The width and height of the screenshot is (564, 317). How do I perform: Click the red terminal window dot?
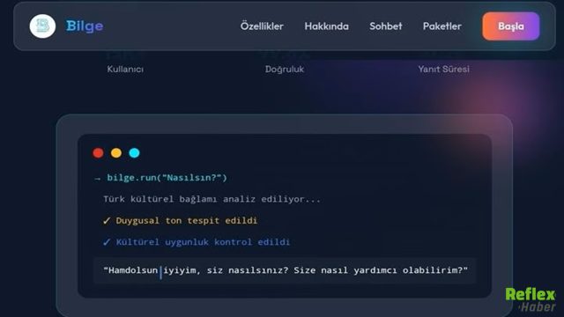pyautogui.click(x=98, y=153)
